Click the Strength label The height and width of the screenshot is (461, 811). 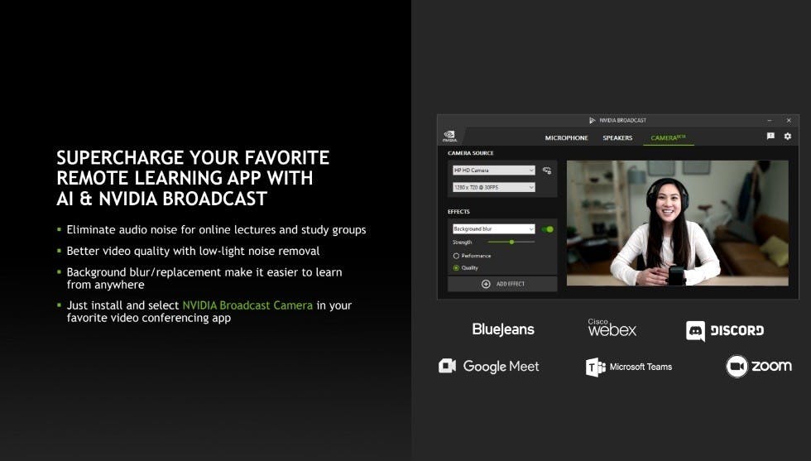(x=462, y=243)
